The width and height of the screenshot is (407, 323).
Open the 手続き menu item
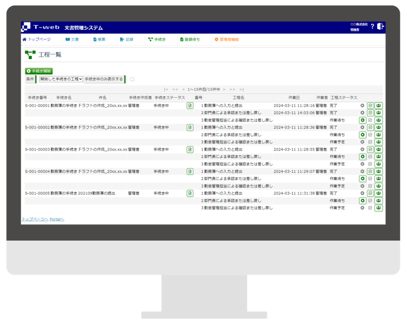pos(157,39)
